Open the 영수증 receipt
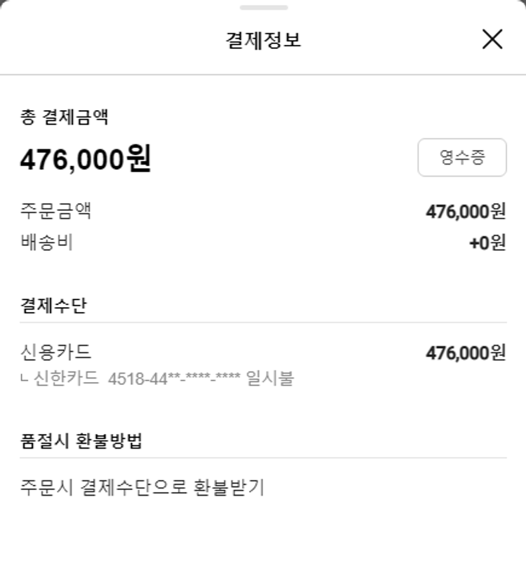Screen dimensions: 526x572 (462, 157)
